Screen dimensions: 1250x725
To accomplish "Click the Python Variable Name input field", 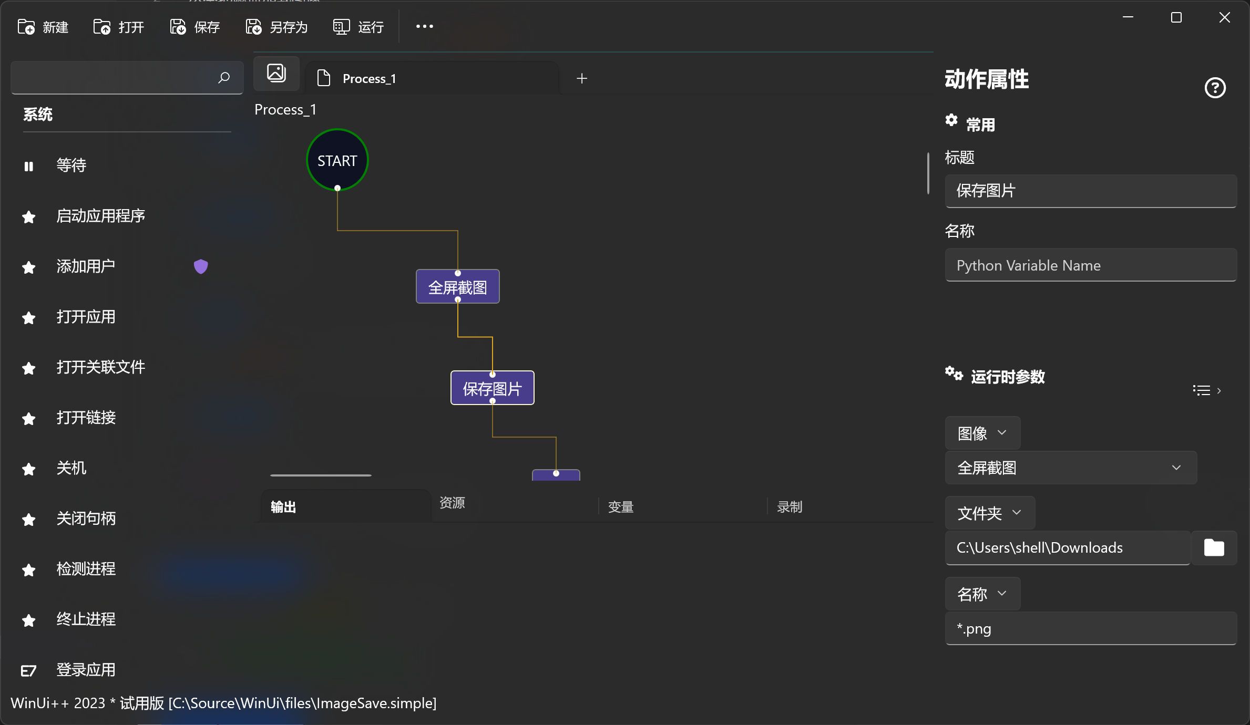I will (1090, 265).
